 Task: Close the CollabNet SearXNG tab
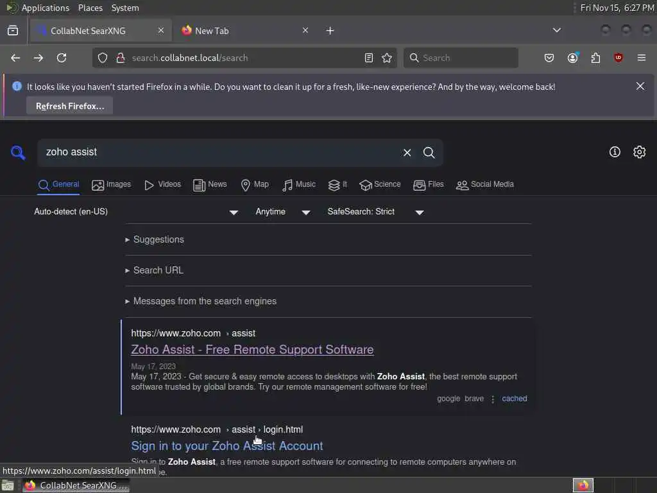pyautogui.click(x=161, y=30)
